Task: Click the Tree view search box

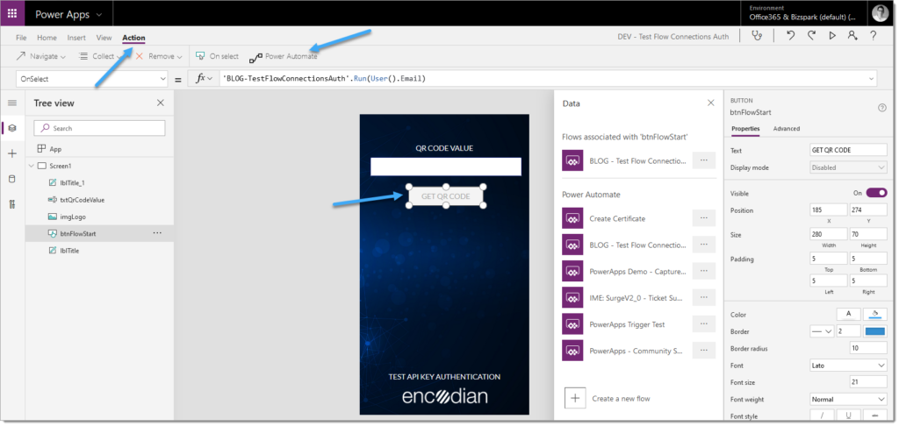Action: [x=99, y=128]
